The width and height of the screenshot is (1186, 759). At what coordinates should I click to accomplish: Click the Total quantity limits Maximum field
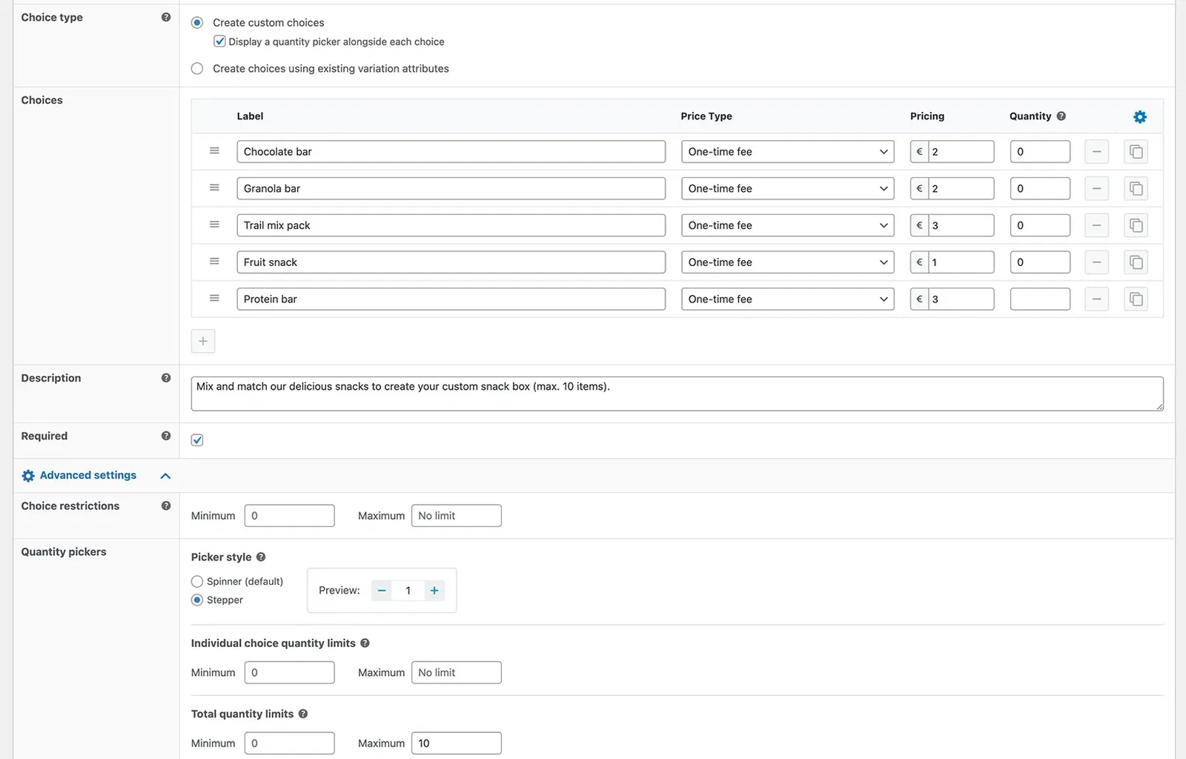coord(456,743)
